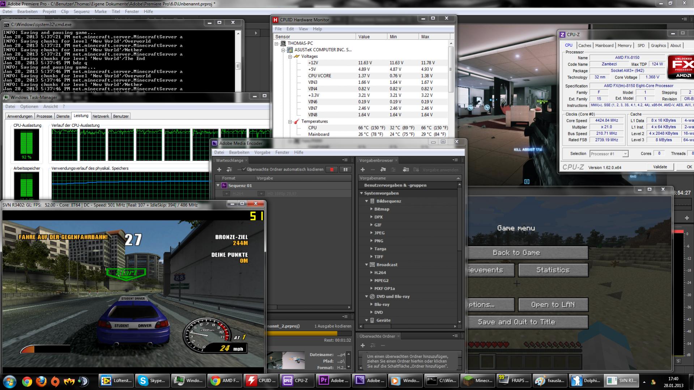Open Warteschlange panel options menu

[345, 160]
